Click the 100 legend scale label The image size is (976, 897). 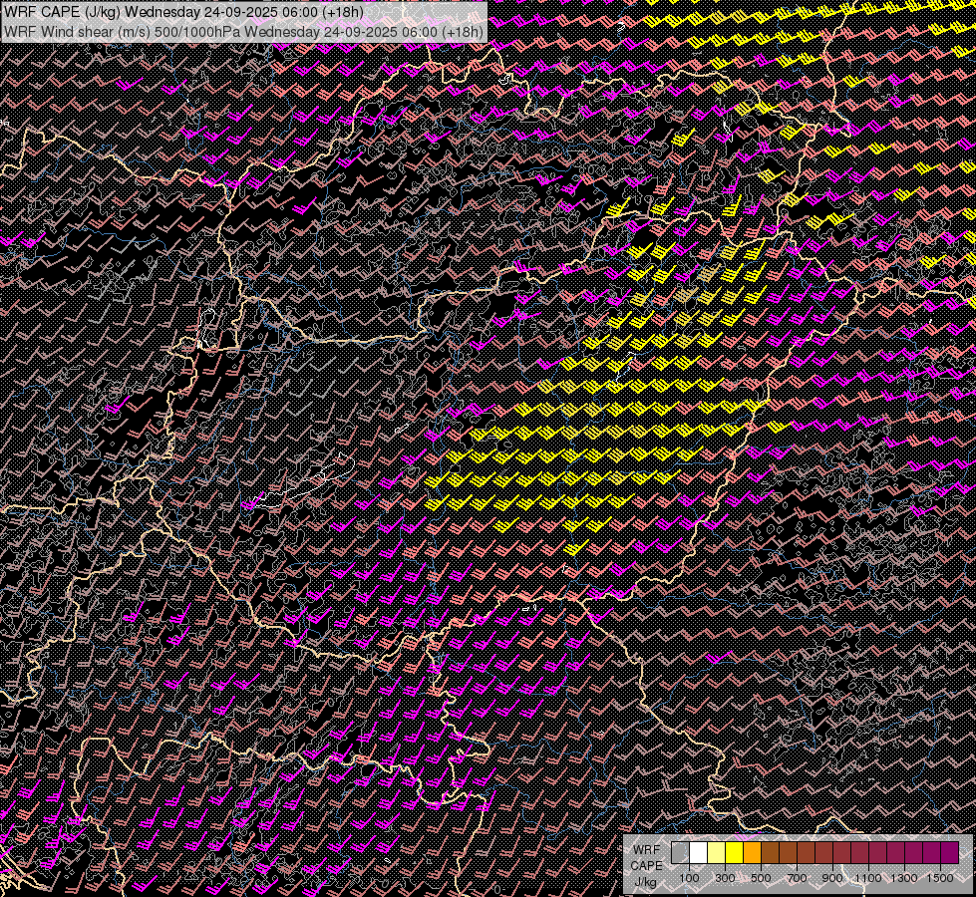click(689, 878)
